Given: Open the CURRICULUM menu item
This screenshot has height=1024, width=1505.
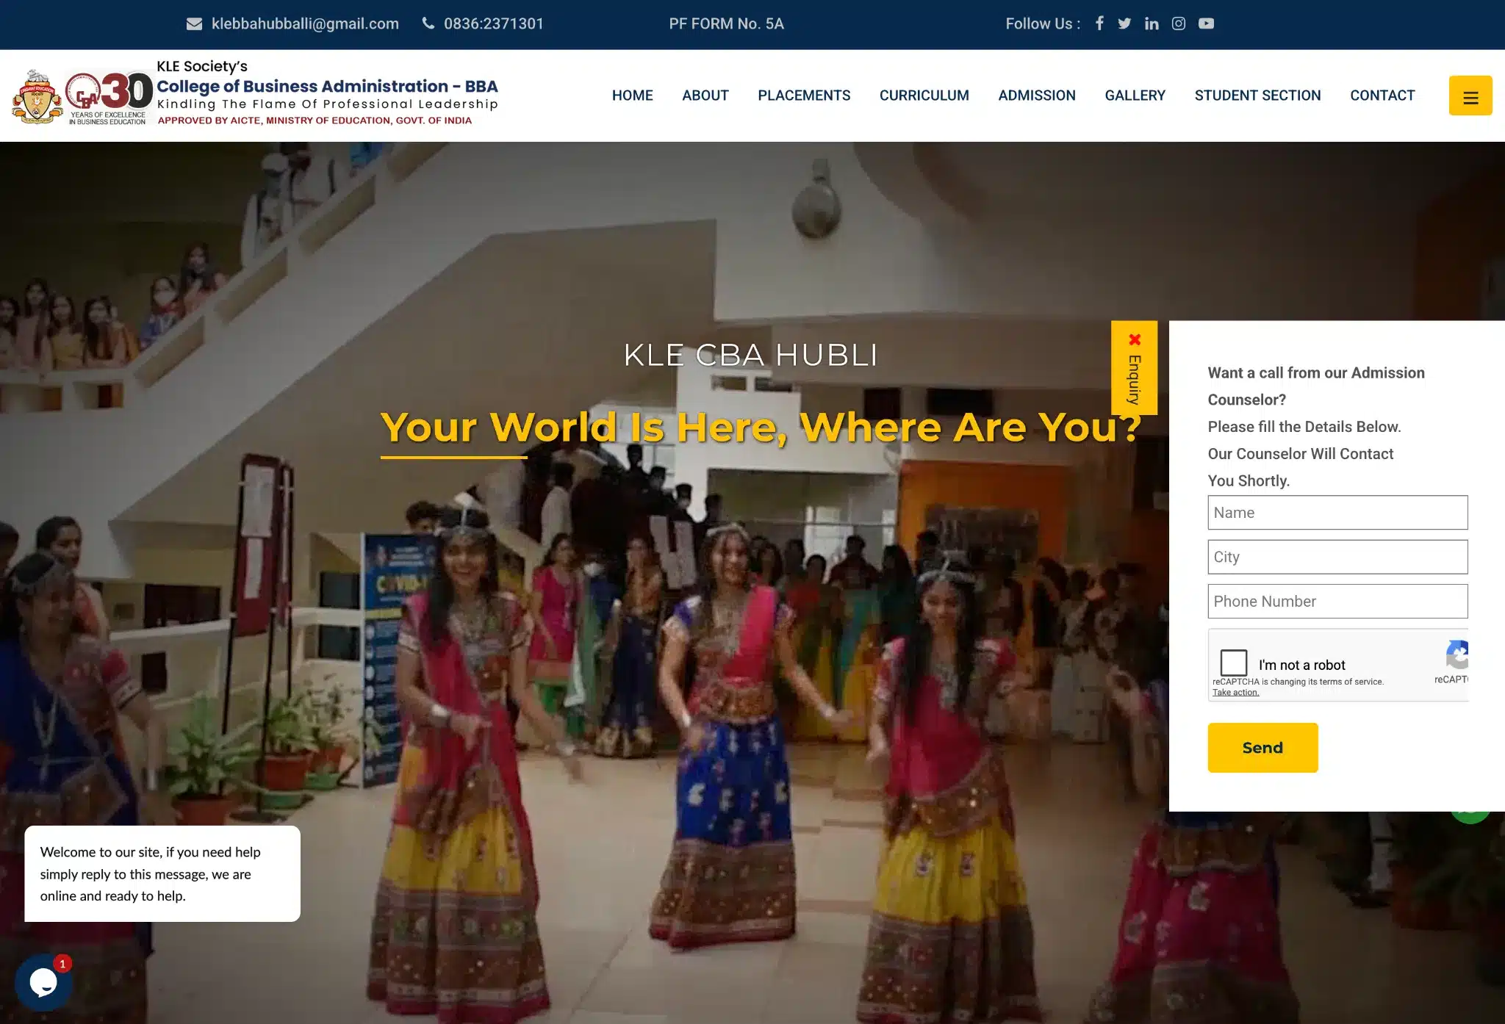Looking at the screenshot, I should coord(924,95).
